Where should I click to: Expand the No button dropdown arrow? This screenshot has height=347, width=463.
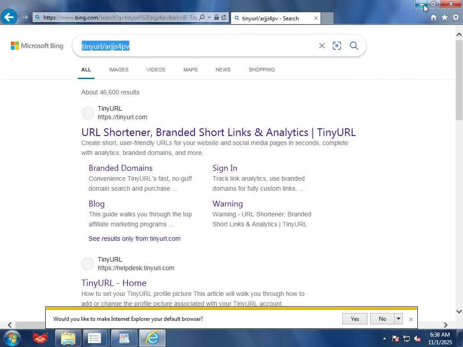(399, 319)
